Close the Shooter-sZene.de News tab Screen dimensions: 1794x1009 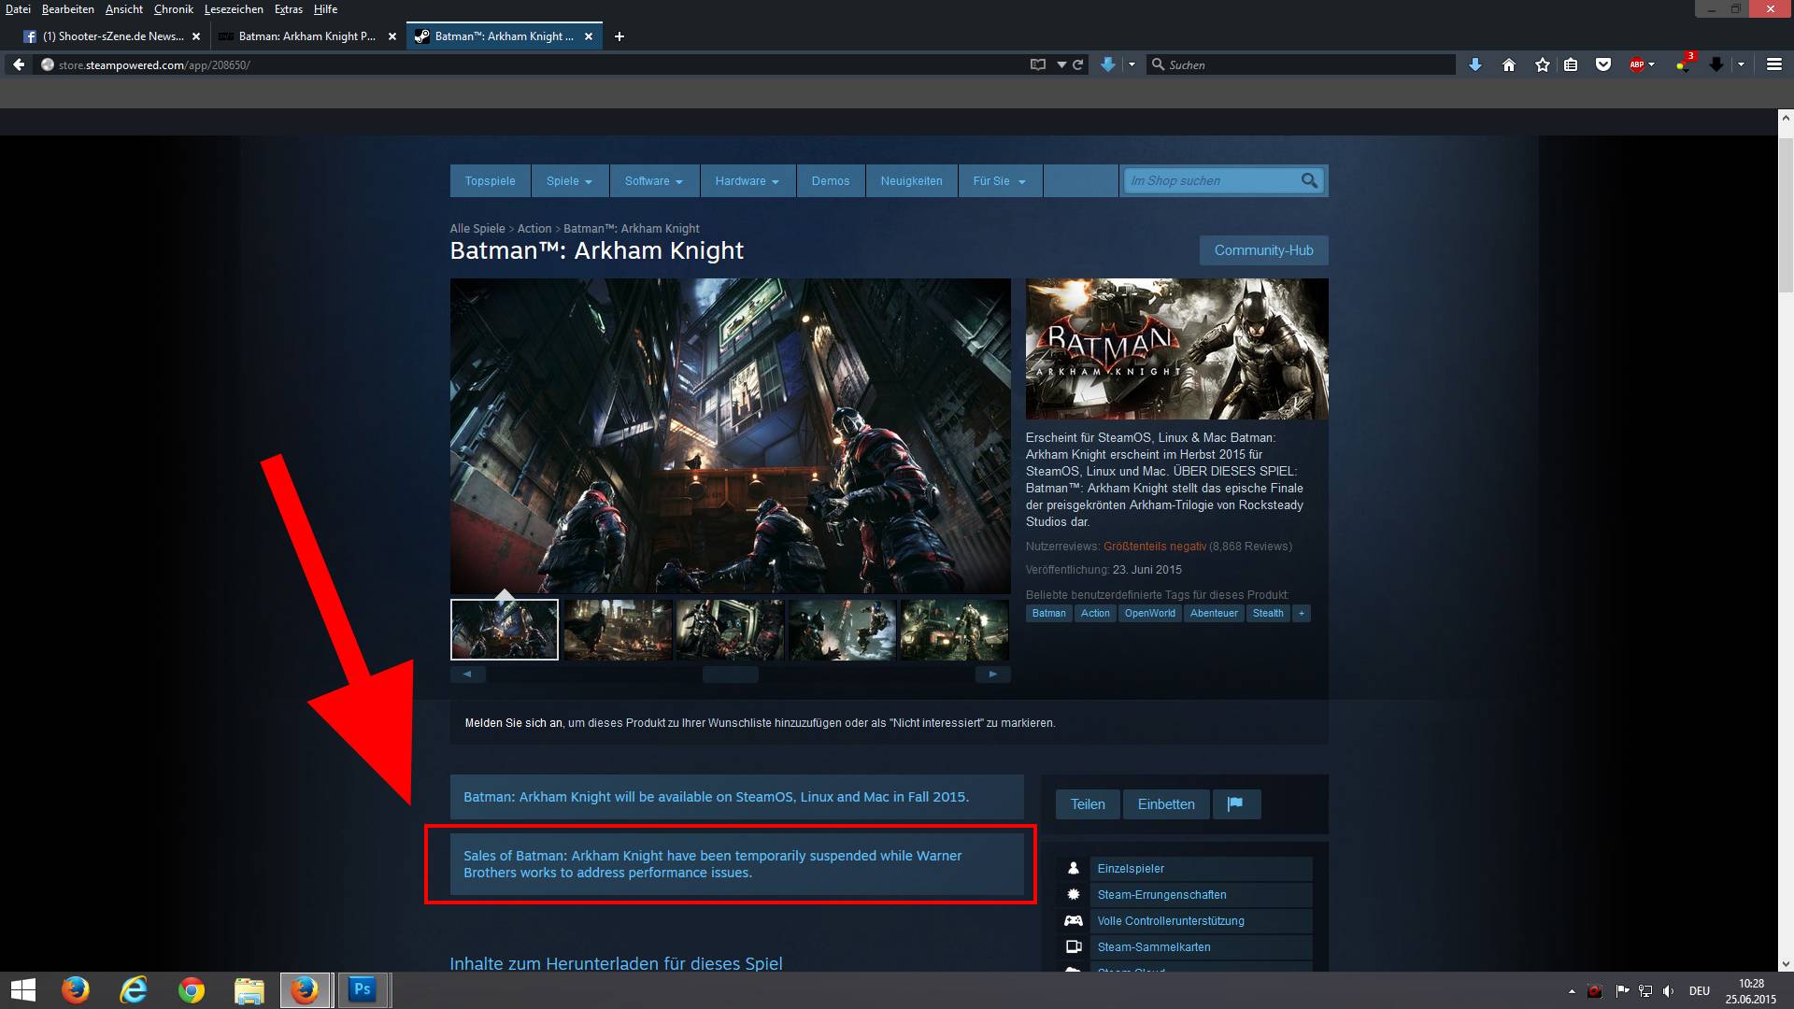[x=196, y=36]
